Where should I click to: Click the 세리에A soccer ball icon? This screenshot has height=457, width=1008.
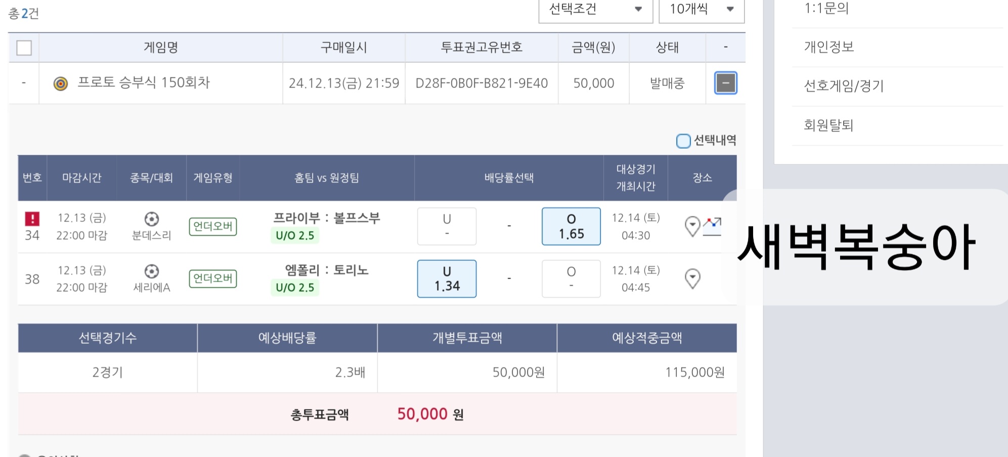[x=151, y=271]
